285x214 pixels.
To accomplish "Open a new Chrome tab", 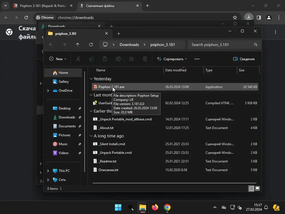I will [148, 6].
